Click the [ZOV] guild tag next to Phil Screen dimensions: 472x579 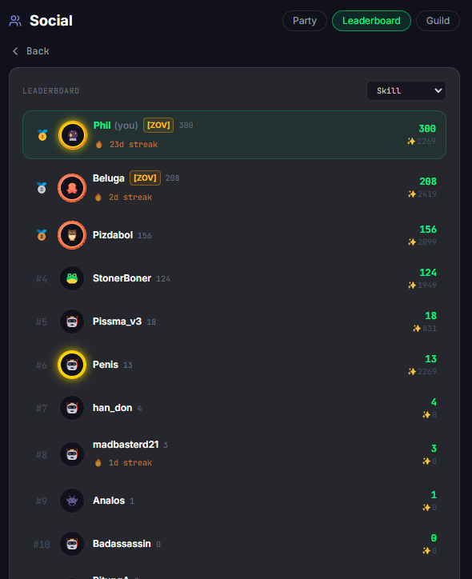pyautogui.click(x=158, y=126)
